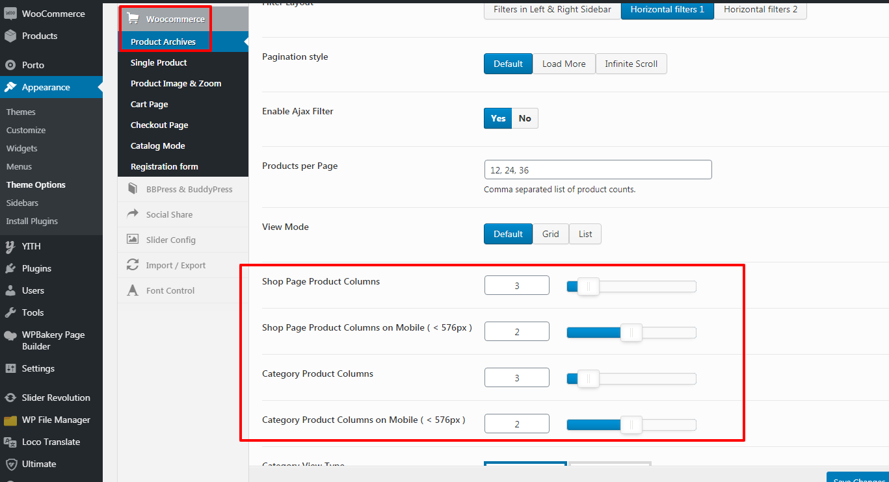Viewport: 889px width, 482px height.
Task: Click the WPBakery Page Builder cloud icon
Action: pos(10,335)
